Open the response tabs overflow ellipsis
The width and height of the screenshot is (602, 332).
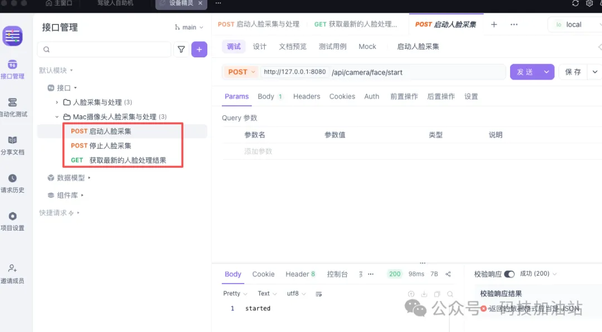point(371,274)
